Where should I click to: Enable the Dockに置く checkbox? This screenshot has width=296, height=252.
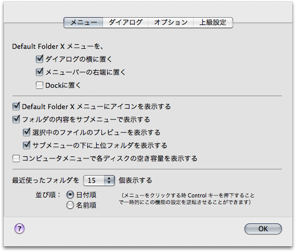click(40, 85)
